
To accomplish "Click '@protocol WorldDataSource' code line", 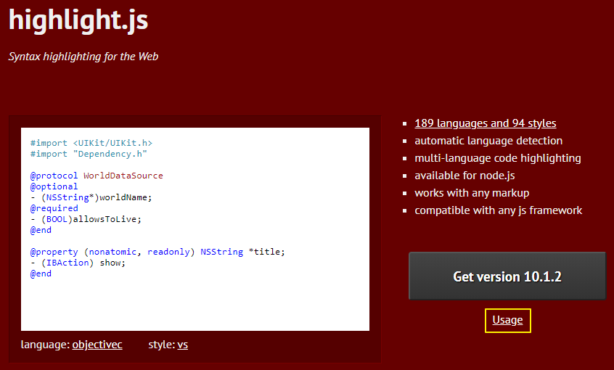I will coord(97,176).
